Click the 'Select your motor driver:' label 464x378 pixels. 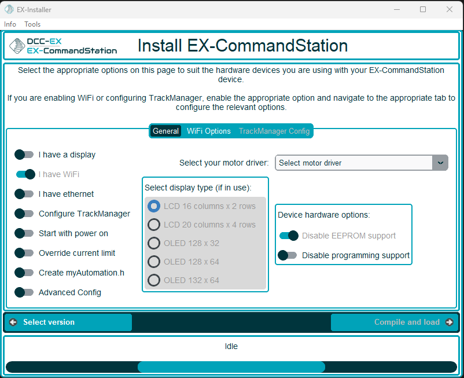click(224, 163)
